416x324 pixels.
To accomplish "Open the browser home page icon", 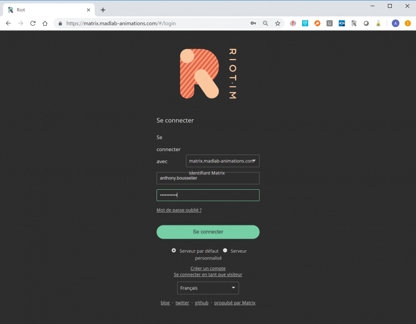I will pos(45,23).
